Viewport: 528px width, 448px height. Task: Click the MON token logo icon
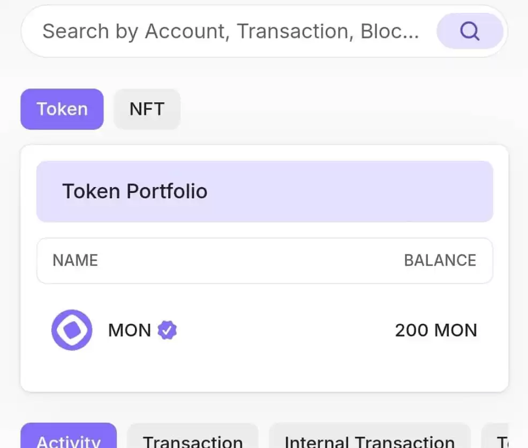tap(72, 330)
